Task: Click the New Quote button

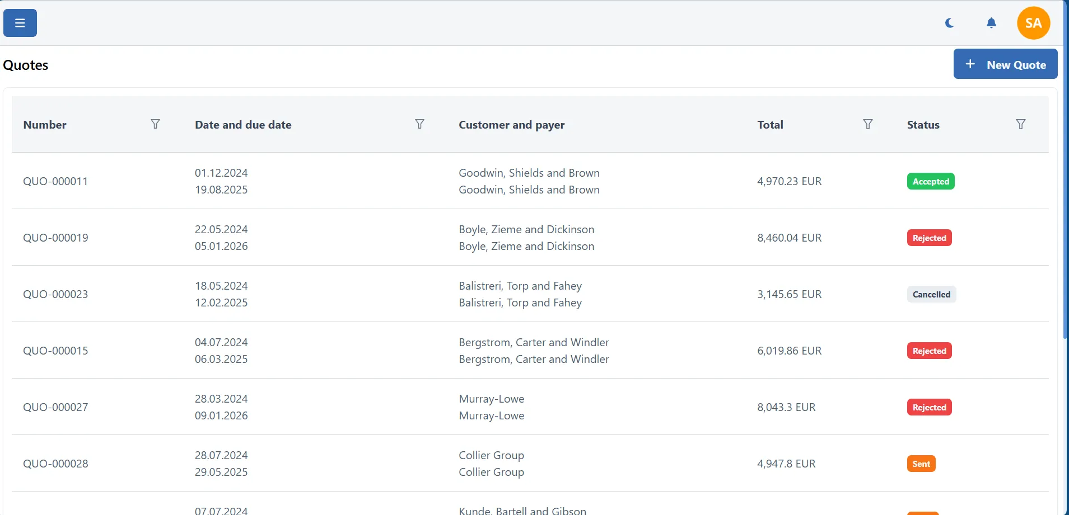Action: 1005,64
